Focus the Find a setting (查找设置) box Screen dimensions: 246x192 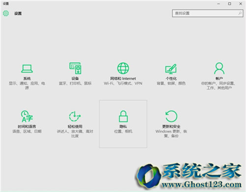tap(208, 13)
